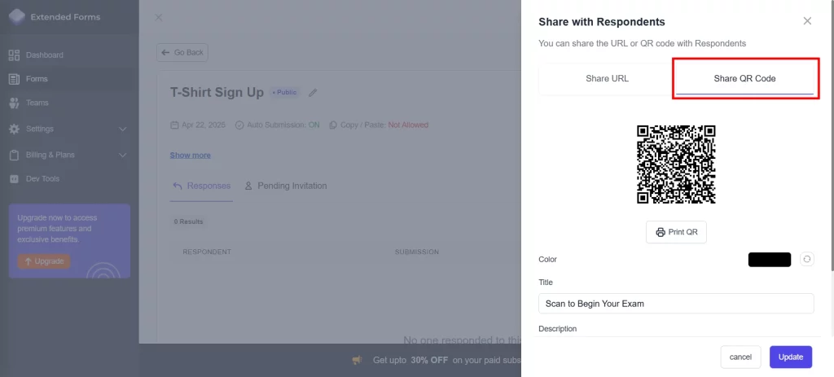Click the Upgrade button in sidebar
834x377 pixels.
(x=44, y=261)
